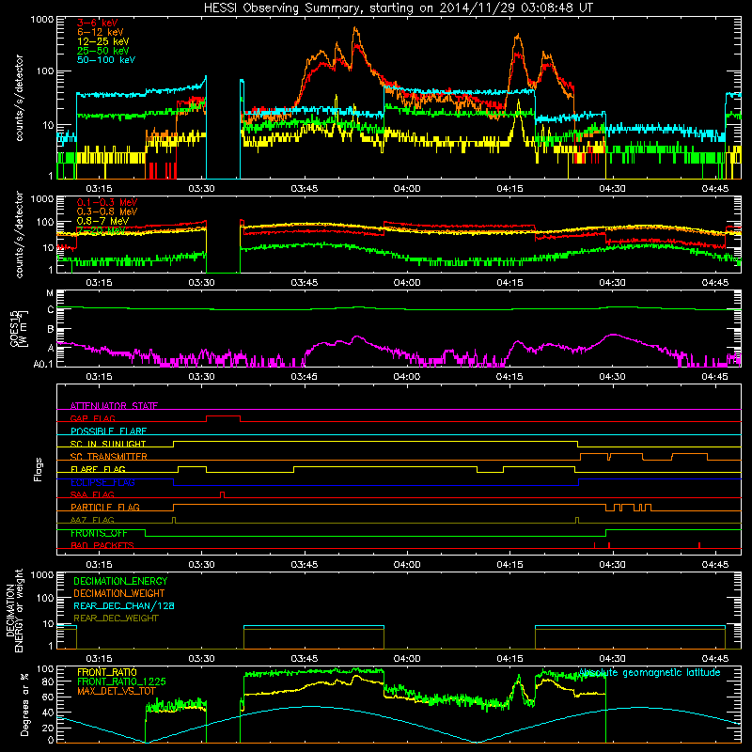Click the REAR_DEC_WEIGHT legend label
The image size is (752, 752).
(x=116, y=619)
